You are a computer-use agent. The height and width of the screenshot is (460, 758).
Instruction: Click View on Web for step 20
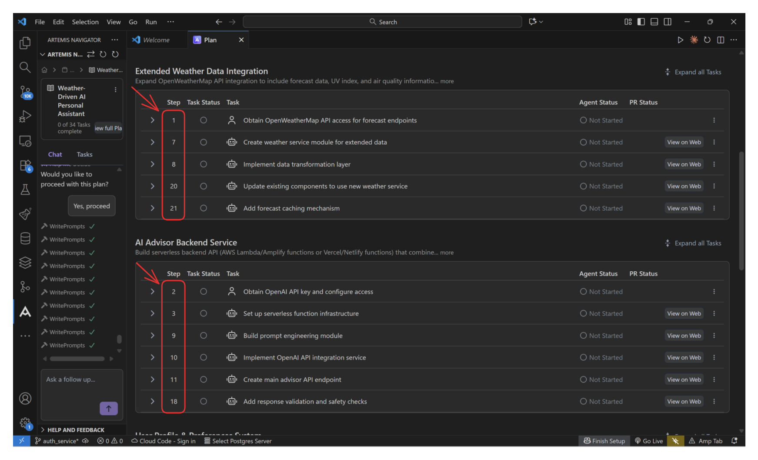(x=684, y=186)
